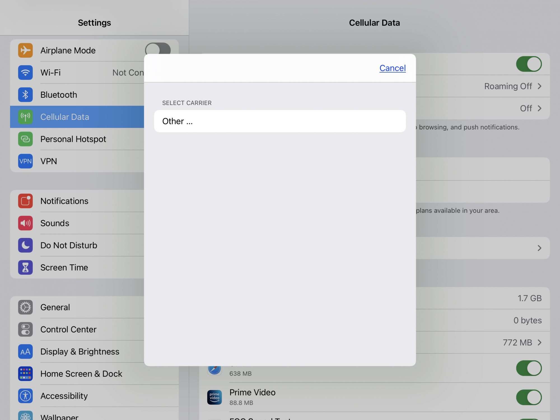Viewport: 560px width, 420px height.
Task: Open Screen Time hourglass icon
Action: point(25,267)
